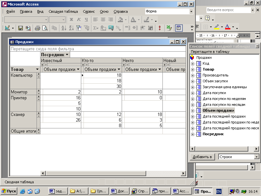This screenshot has height=196, width=261.
Task: Select Закупочная цена единицы in field list
Action: (224, 87)
